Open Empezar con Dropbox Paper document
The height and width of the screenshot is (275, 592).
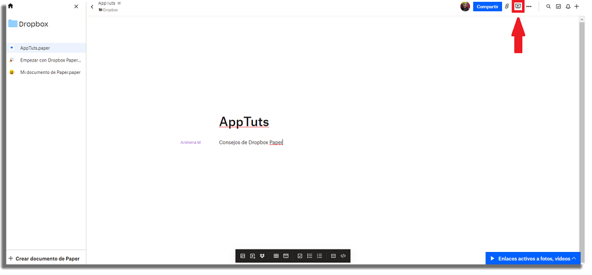pyautogui.click(x=46, y=60)
